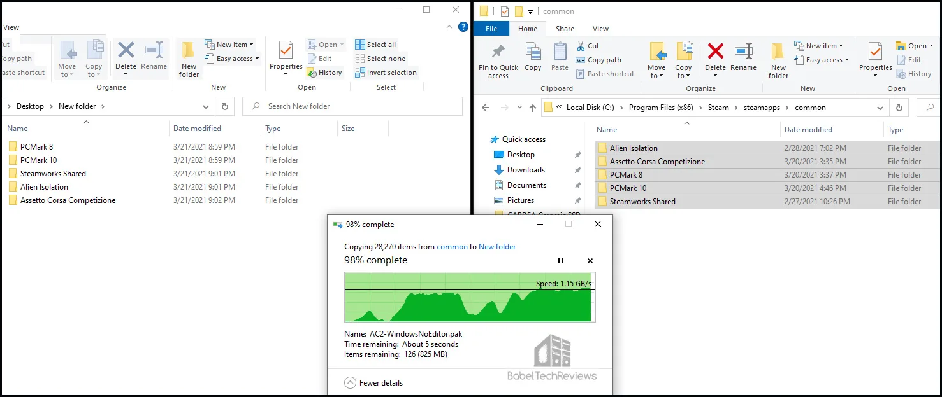
Task: Cancel the file copy operation
Action: [x=590, y=261]
